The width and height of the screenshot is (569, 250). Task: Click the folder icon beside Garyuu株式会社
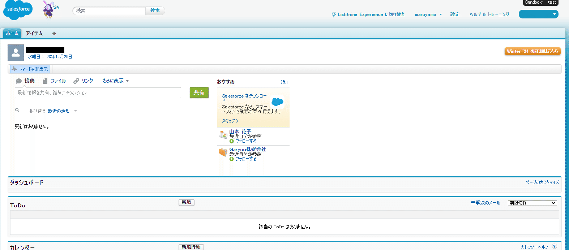click(x=223, y=153)
